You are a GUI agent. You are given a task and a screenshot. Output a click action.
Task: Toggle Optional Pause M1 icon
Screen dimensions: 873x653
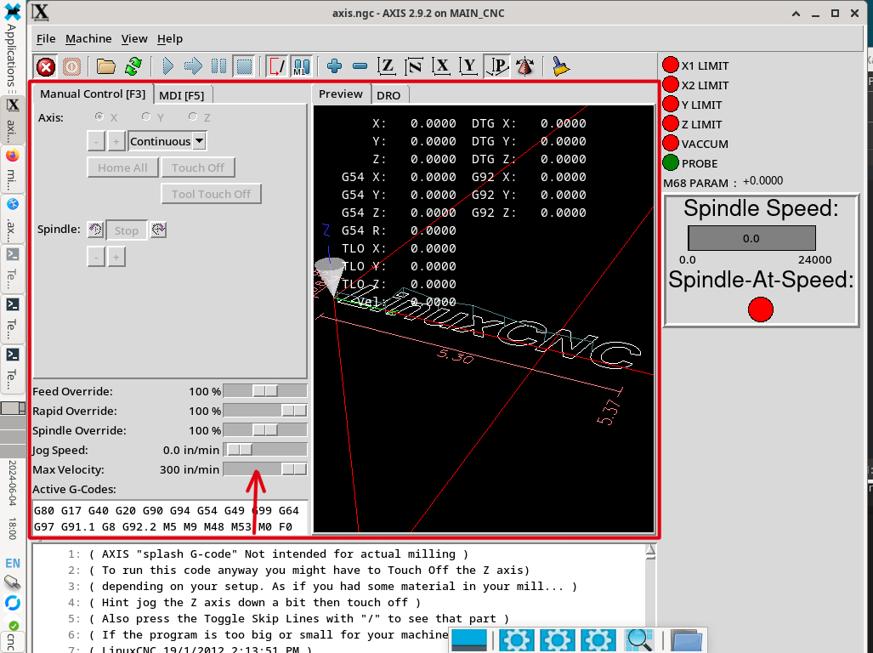(301, 67)
